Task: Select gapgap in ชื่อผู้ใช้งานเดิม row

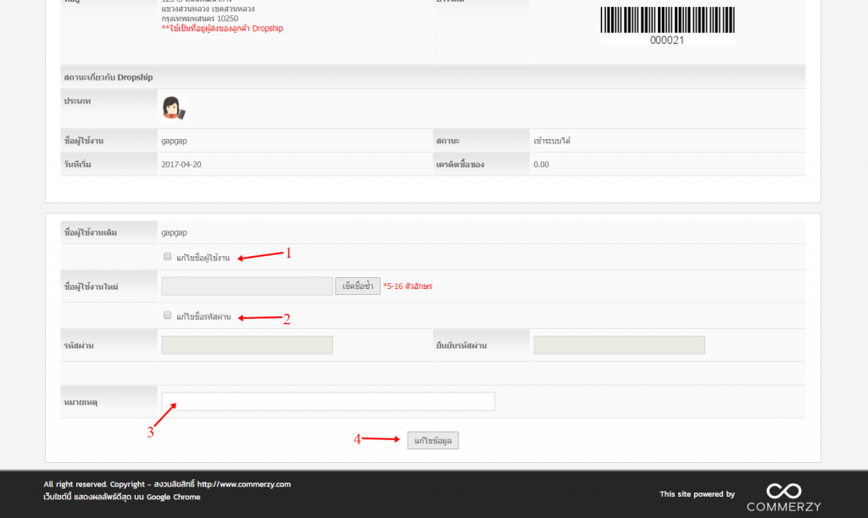Action: point(174,232)
